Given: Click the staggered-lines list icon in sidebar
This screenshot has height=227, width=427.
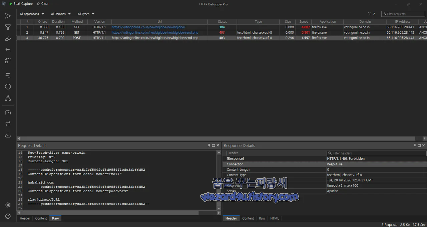Looking at the screenshot, I should point(8,75).
